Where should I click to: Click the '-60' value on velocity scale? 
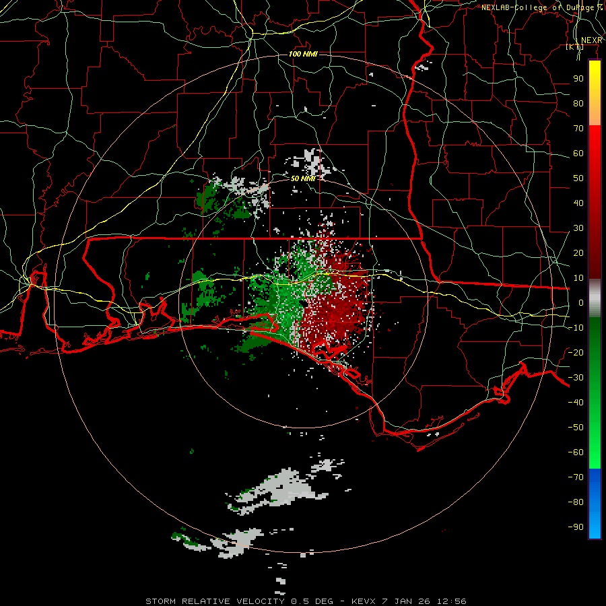576,452
